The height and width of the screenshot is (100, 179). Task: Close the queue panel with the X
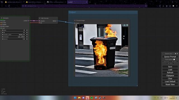[x=177, y=54]
